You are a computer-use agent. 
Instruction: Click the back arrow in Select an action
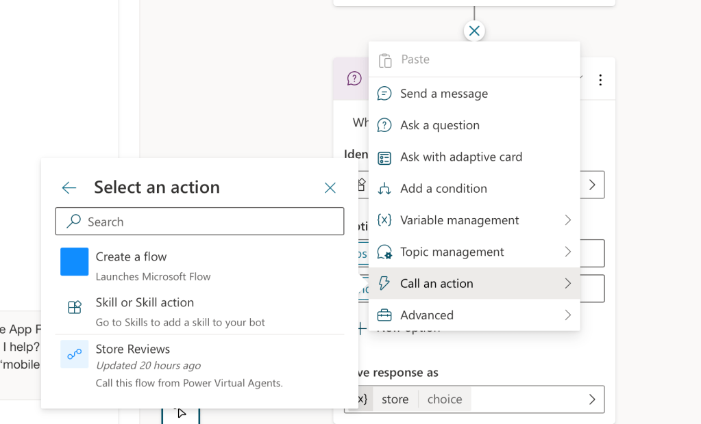pos(69,188)
